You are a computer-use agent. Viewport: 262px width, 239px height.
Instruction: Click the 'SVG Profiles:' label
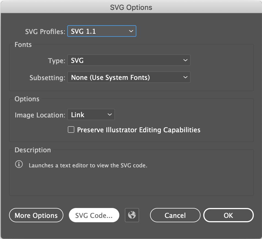(45, 32)
